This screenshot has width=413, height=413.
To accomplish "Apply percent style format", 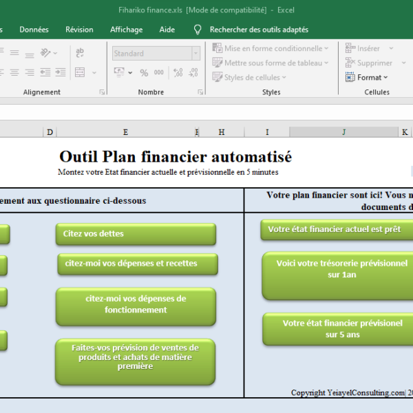I will (x=144, y=73).
